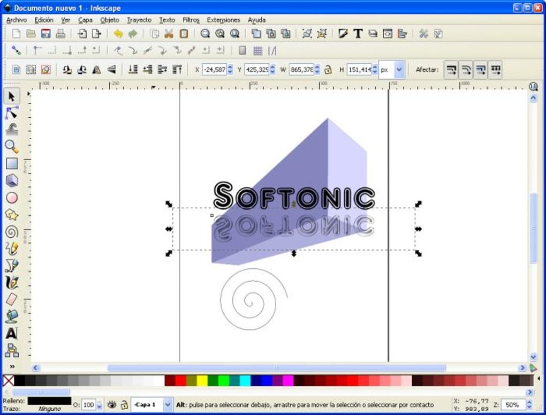
Task: Click the Paste clipboard icon
Action: tap(184, 33)
